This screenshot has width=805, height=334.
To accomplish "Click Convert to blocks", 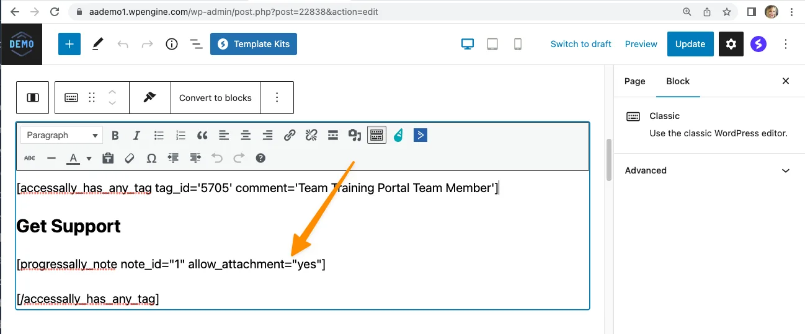I will pos(215,97).
